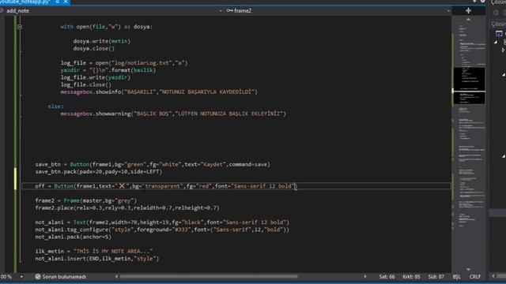506x284 pixels.
Task: Click the round toolbar icon in solution panel
Action: pyautogui.click(x=496, y=13)
